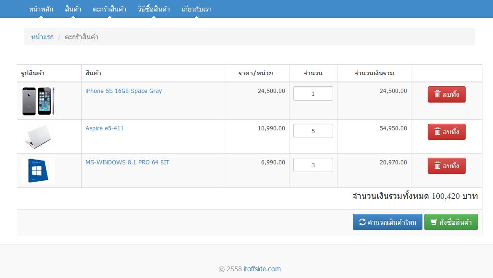Click the Aspire line total 54,950.00
The image size is (493, 278).
(393, 128)
